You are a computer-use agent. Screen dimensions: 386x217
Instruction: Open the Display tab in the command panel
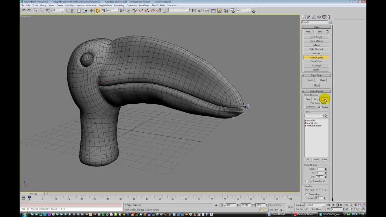coord(324,17)
